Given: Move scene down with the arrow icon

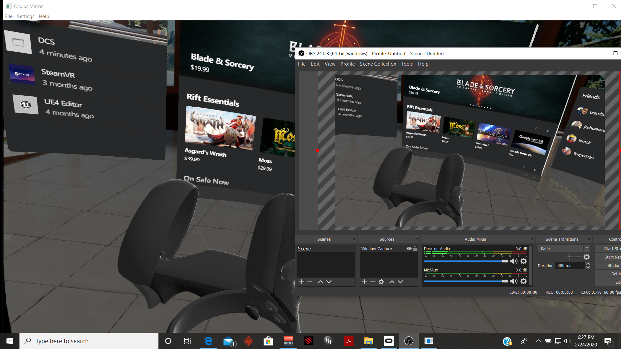Looking at the screenshot, I should tap(329, 282).
